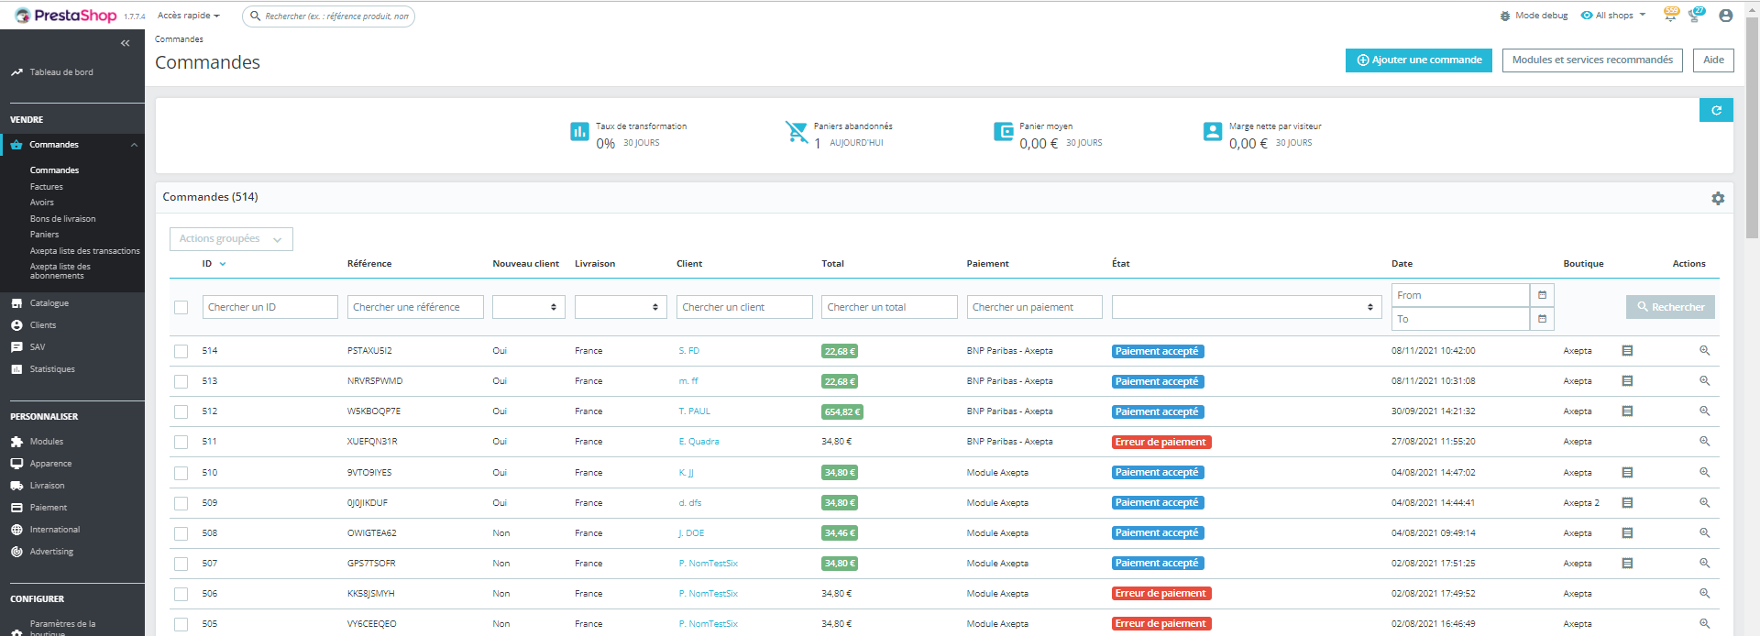Open the All shops selector
Viewport: 1760px width, 636px height.
click(x=1613, y=16)
